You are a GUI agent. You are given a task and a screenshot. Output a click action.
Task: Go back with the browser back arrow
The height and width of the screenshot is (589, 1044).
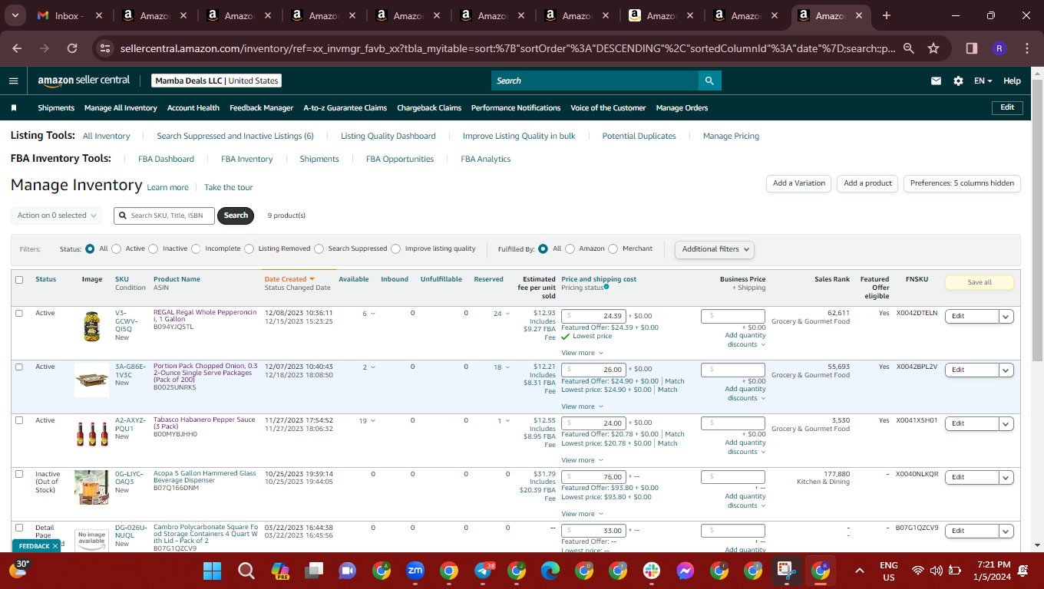(17, 48)
